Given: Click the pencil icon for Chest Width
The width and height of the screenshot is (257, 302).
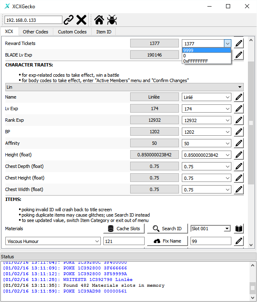Looking at the screenshot, I should coord(239,189).
